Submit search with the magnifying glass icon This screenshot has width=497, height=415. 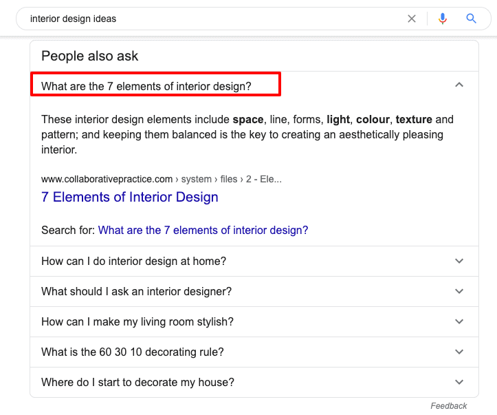[x=471, y=19]
